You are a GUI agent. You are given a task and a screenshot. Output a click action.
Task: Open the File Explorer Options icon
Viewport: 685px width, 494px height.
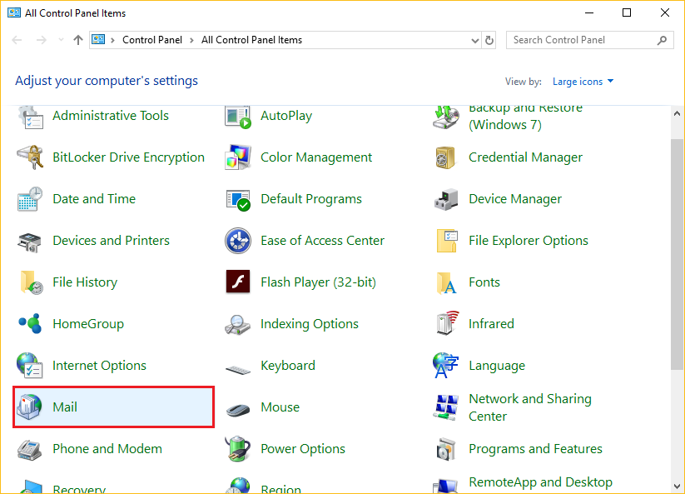tap(447, 241)
